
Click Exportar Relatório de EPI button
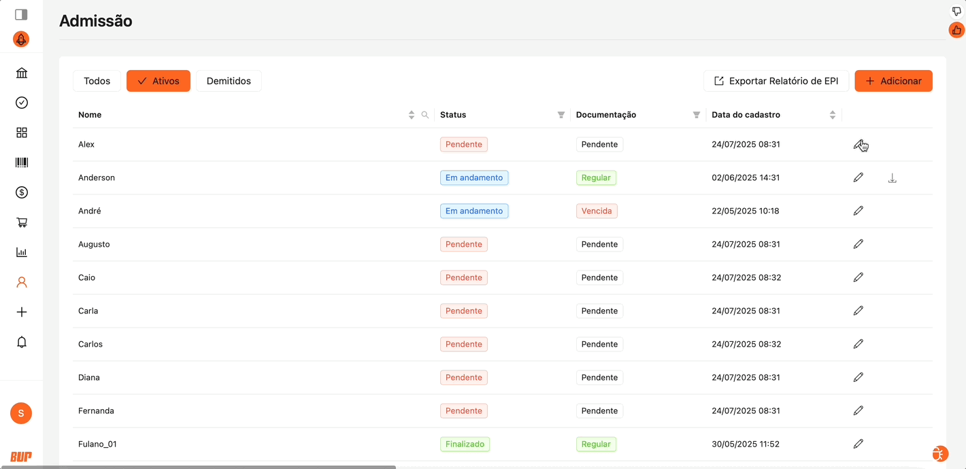tap(776, 81)
